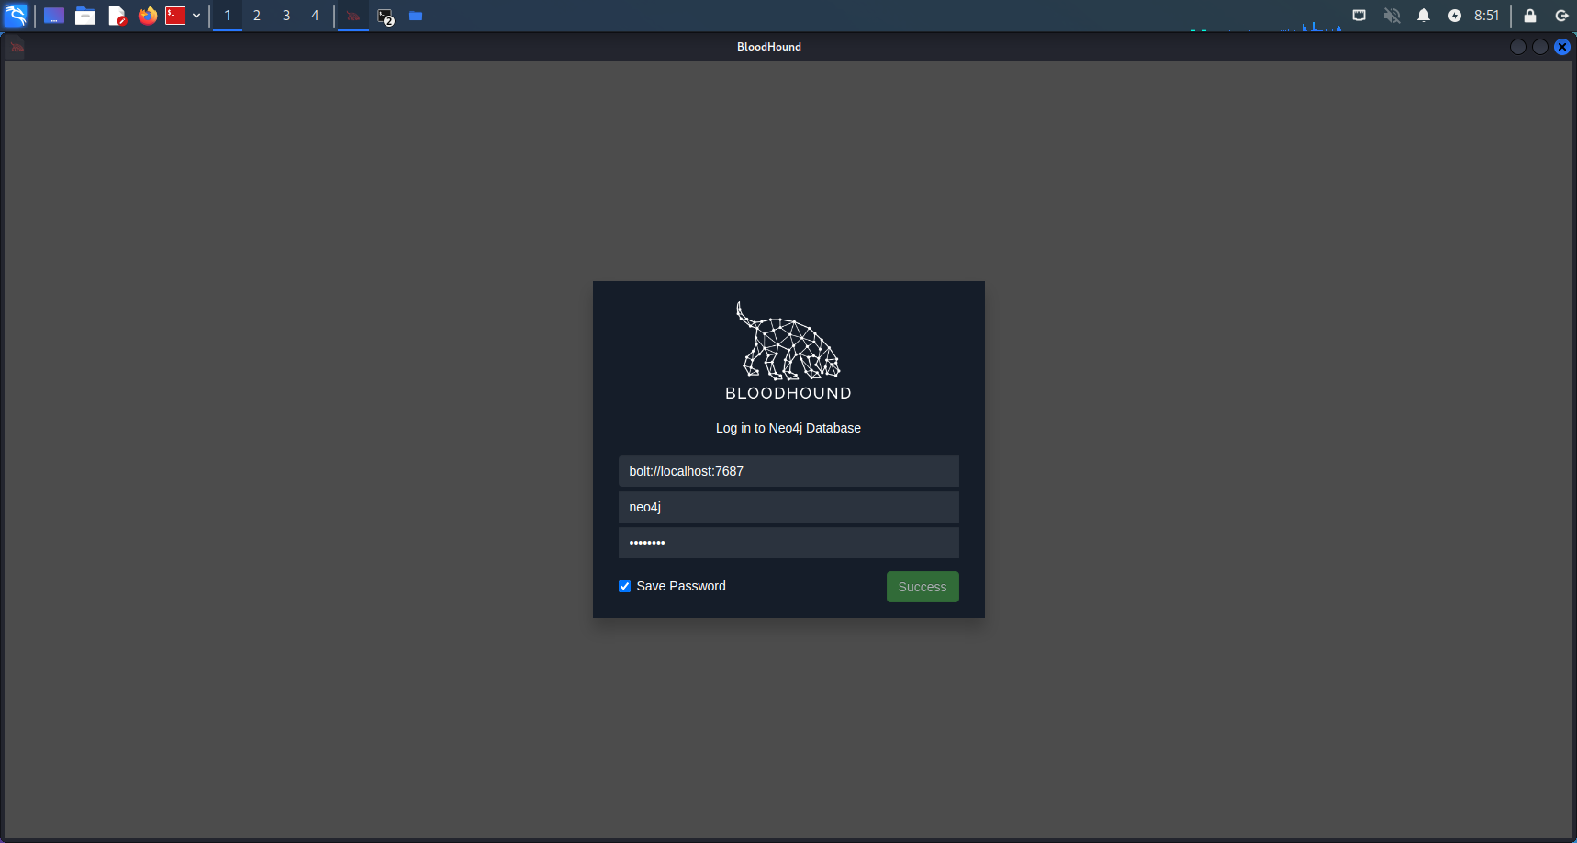Viewport: 1577px width, 843px height.
Task: Click the notifications bell icon
Action: pyautogui.click(x=1424, y=16)
